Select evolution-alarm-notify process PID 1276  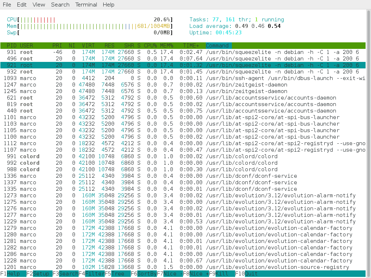point(183,209)
